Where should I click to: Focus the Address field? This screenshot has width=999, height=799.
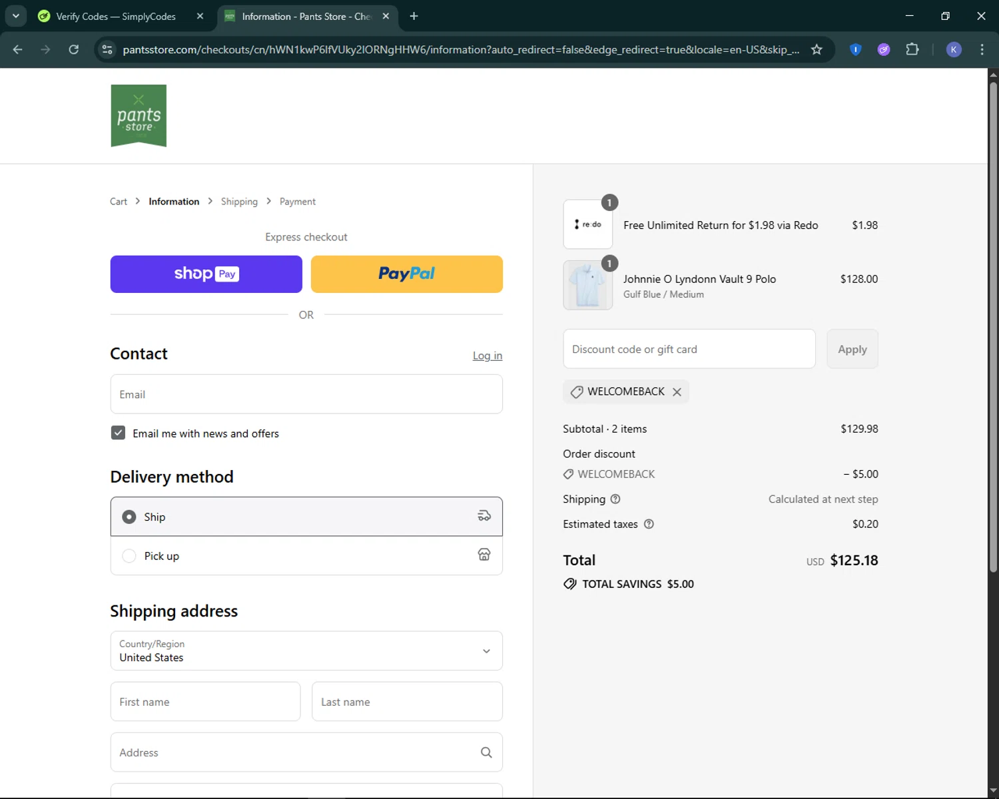click(306, 752)
